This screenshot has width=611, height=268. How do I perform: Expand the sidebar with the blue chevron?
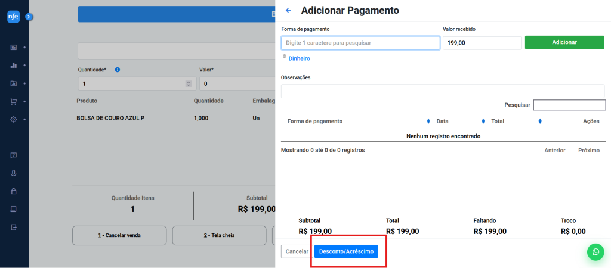point(29,17)
